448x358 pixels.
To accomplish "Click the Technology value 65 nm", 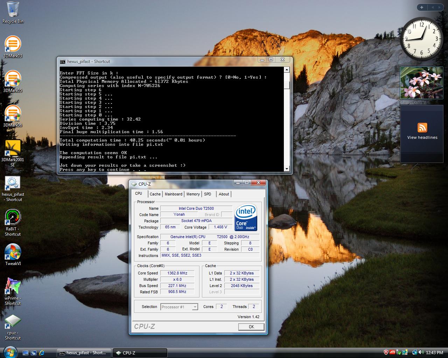I will [170, 227].
